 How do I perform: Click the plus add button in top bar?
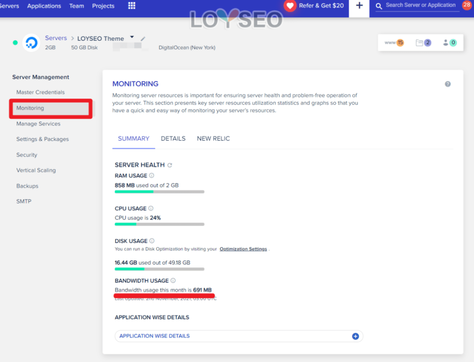coord(359,5)
